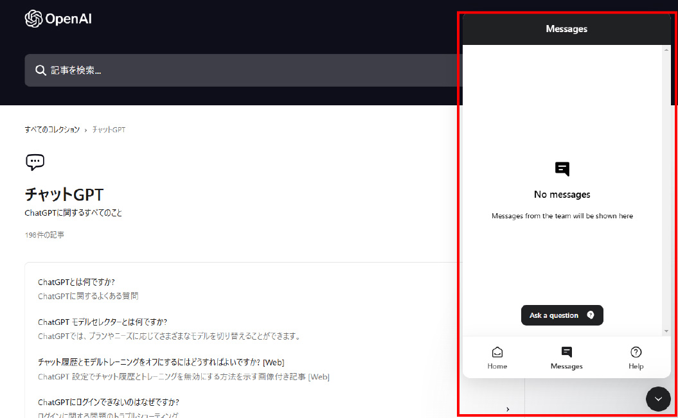
Task: Click the OpenAI logo
Action: click(58, 19)
